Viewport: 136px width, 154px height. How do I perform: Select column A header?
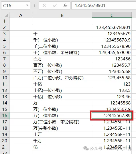[x=21, y=15]
